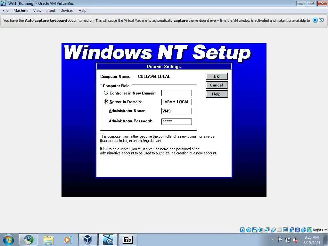
Task: Open the 7-Zip taskbar icon
Action: [127, 240]
